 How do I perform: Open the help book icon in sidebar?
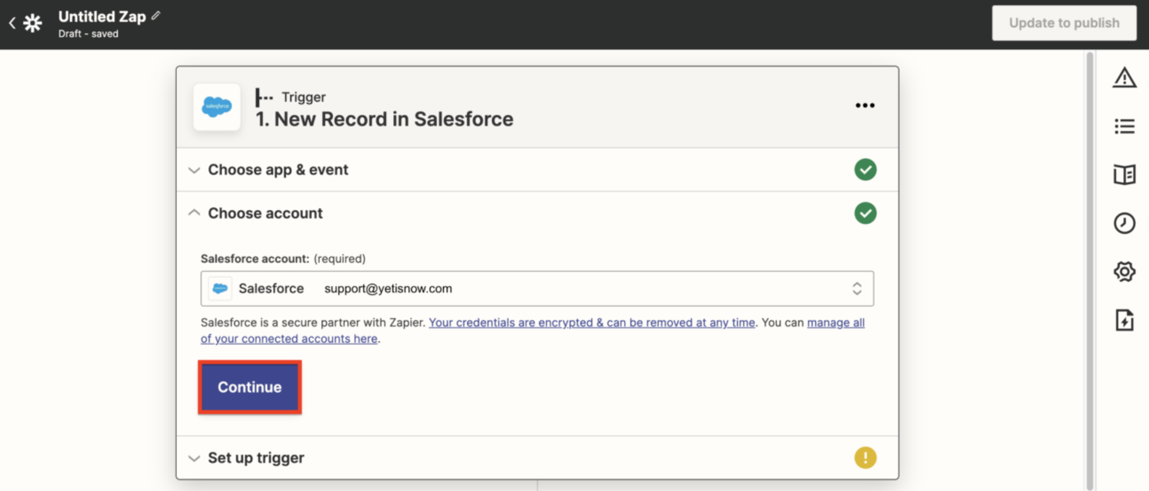[1124, 175]
